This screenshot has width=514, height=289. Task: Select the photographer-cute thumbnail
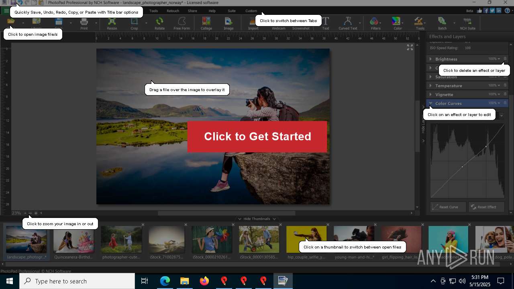coord(121,242)
